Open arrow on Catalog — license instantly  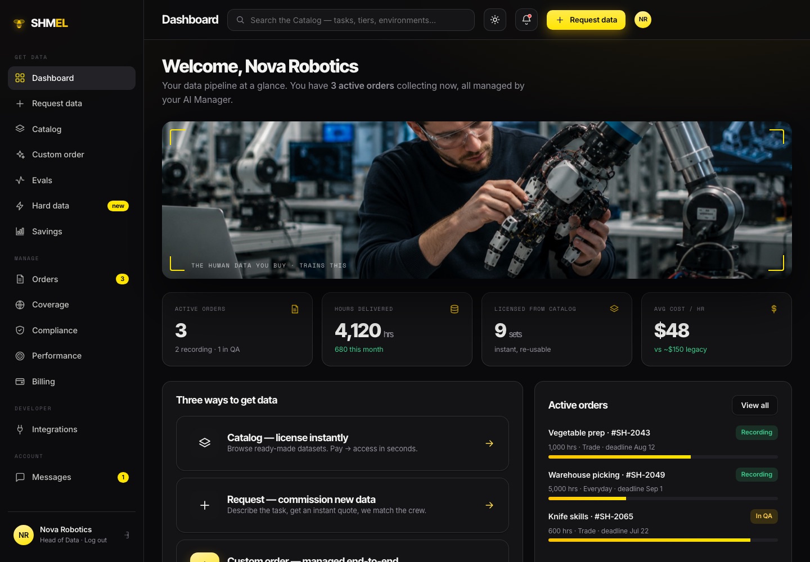click(489, 443)
